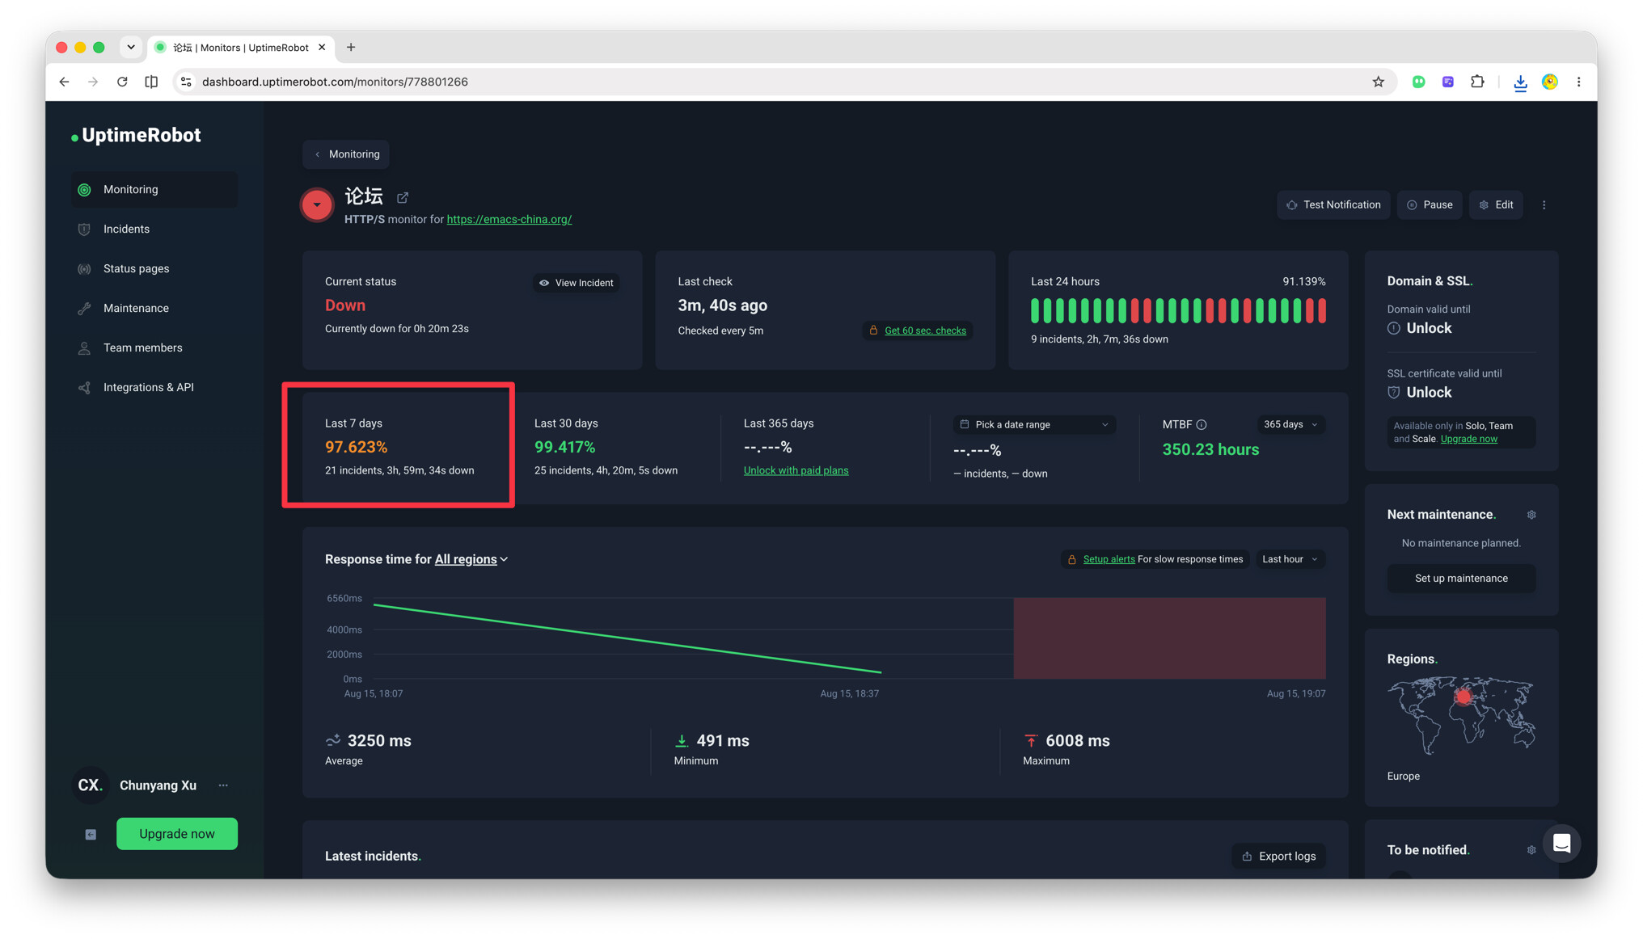Open the https://emacs-china.org/ link

(509, 220)
